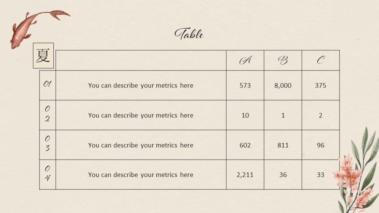Click column header B
379x213 pixels.
(283, 60)
